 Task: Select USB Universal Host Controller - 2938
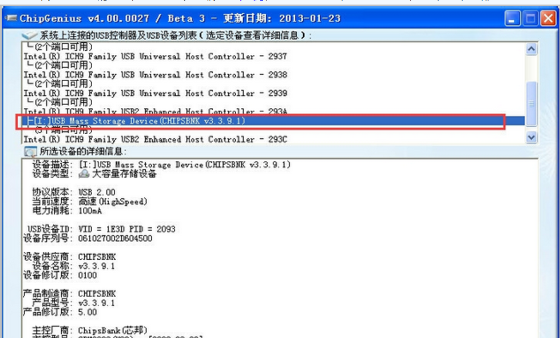154,75
